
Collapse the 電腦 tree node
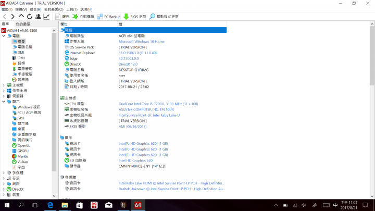[x=4, y=36]
